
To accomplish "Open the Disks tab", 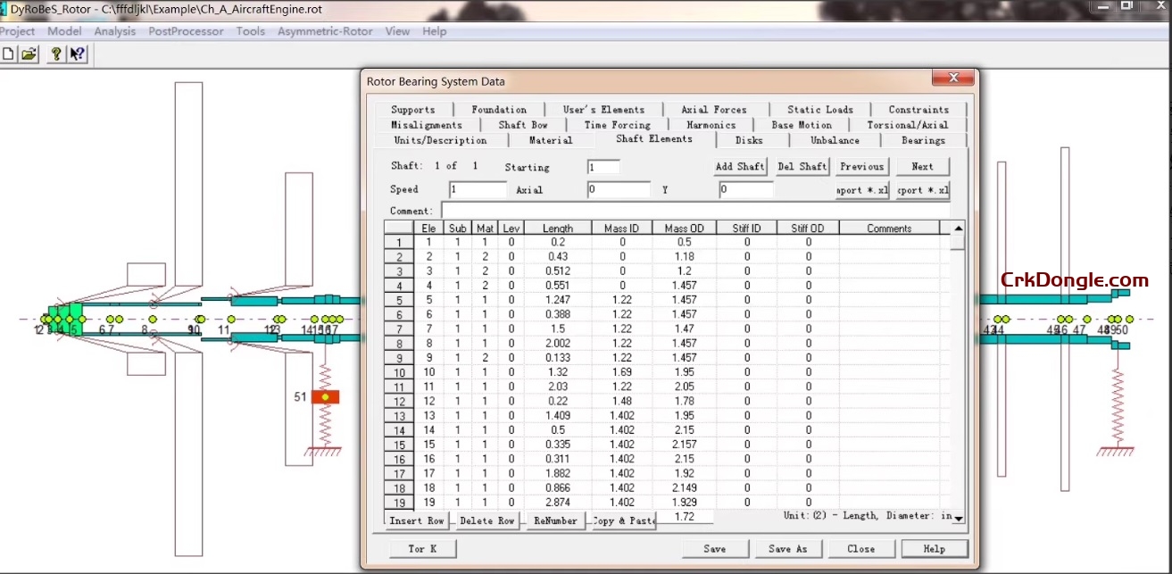I will (x=750, y=140).
